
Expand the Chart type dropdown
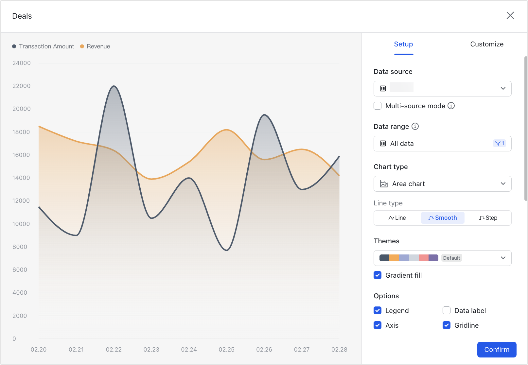503,183
